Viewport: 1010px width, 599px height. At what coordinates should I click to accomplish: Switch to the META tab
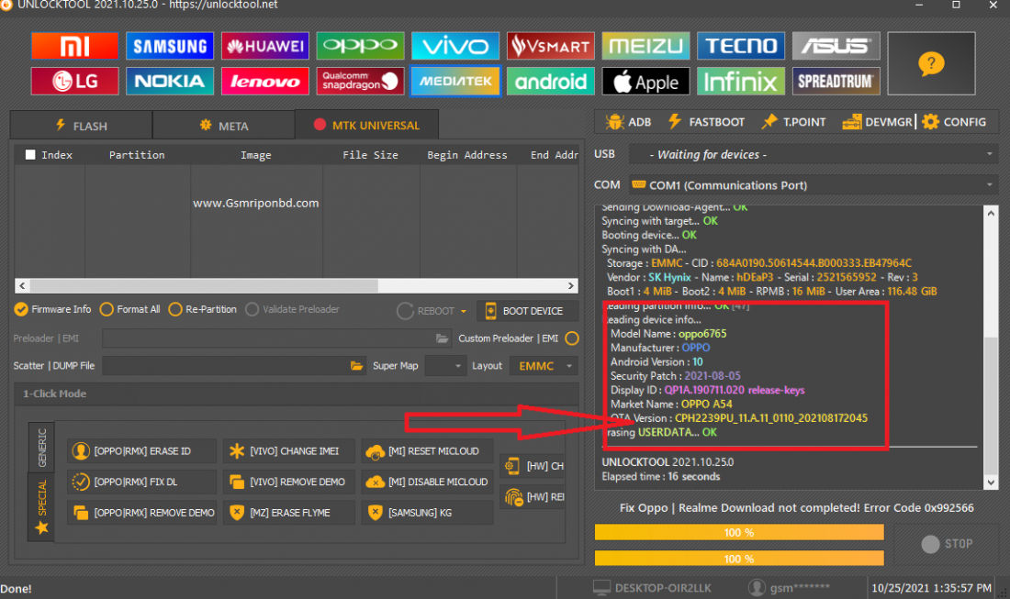(223, 126)
